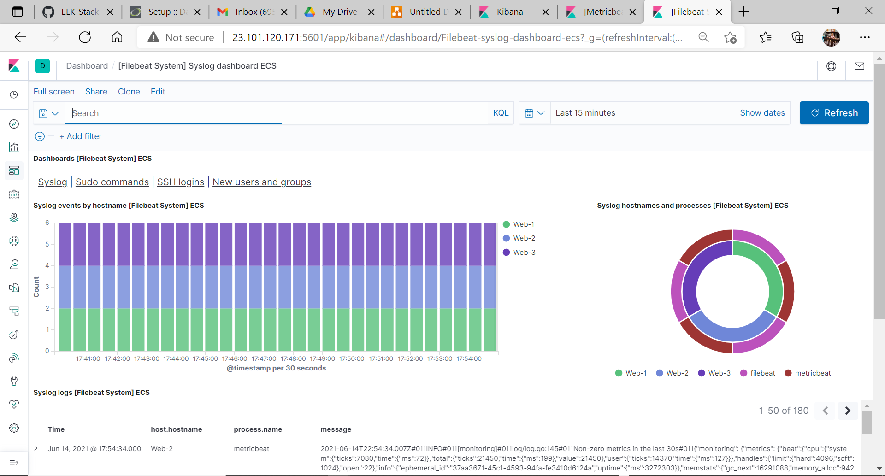This screenshot has height=476, width=885.
Task: Switch to the SSH logins dashboard
Action: tap(180, 182)
